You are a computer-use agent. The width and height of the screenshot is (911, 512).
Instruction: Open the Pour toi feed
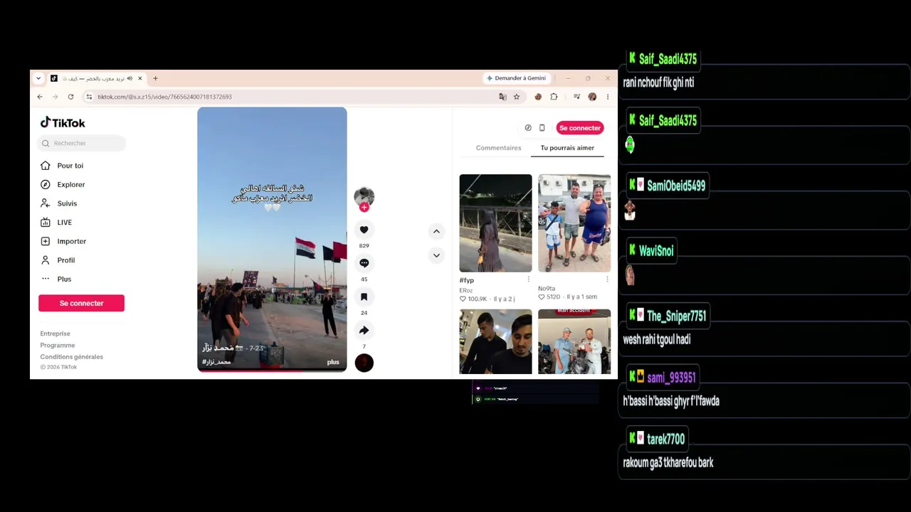[70, 166]
